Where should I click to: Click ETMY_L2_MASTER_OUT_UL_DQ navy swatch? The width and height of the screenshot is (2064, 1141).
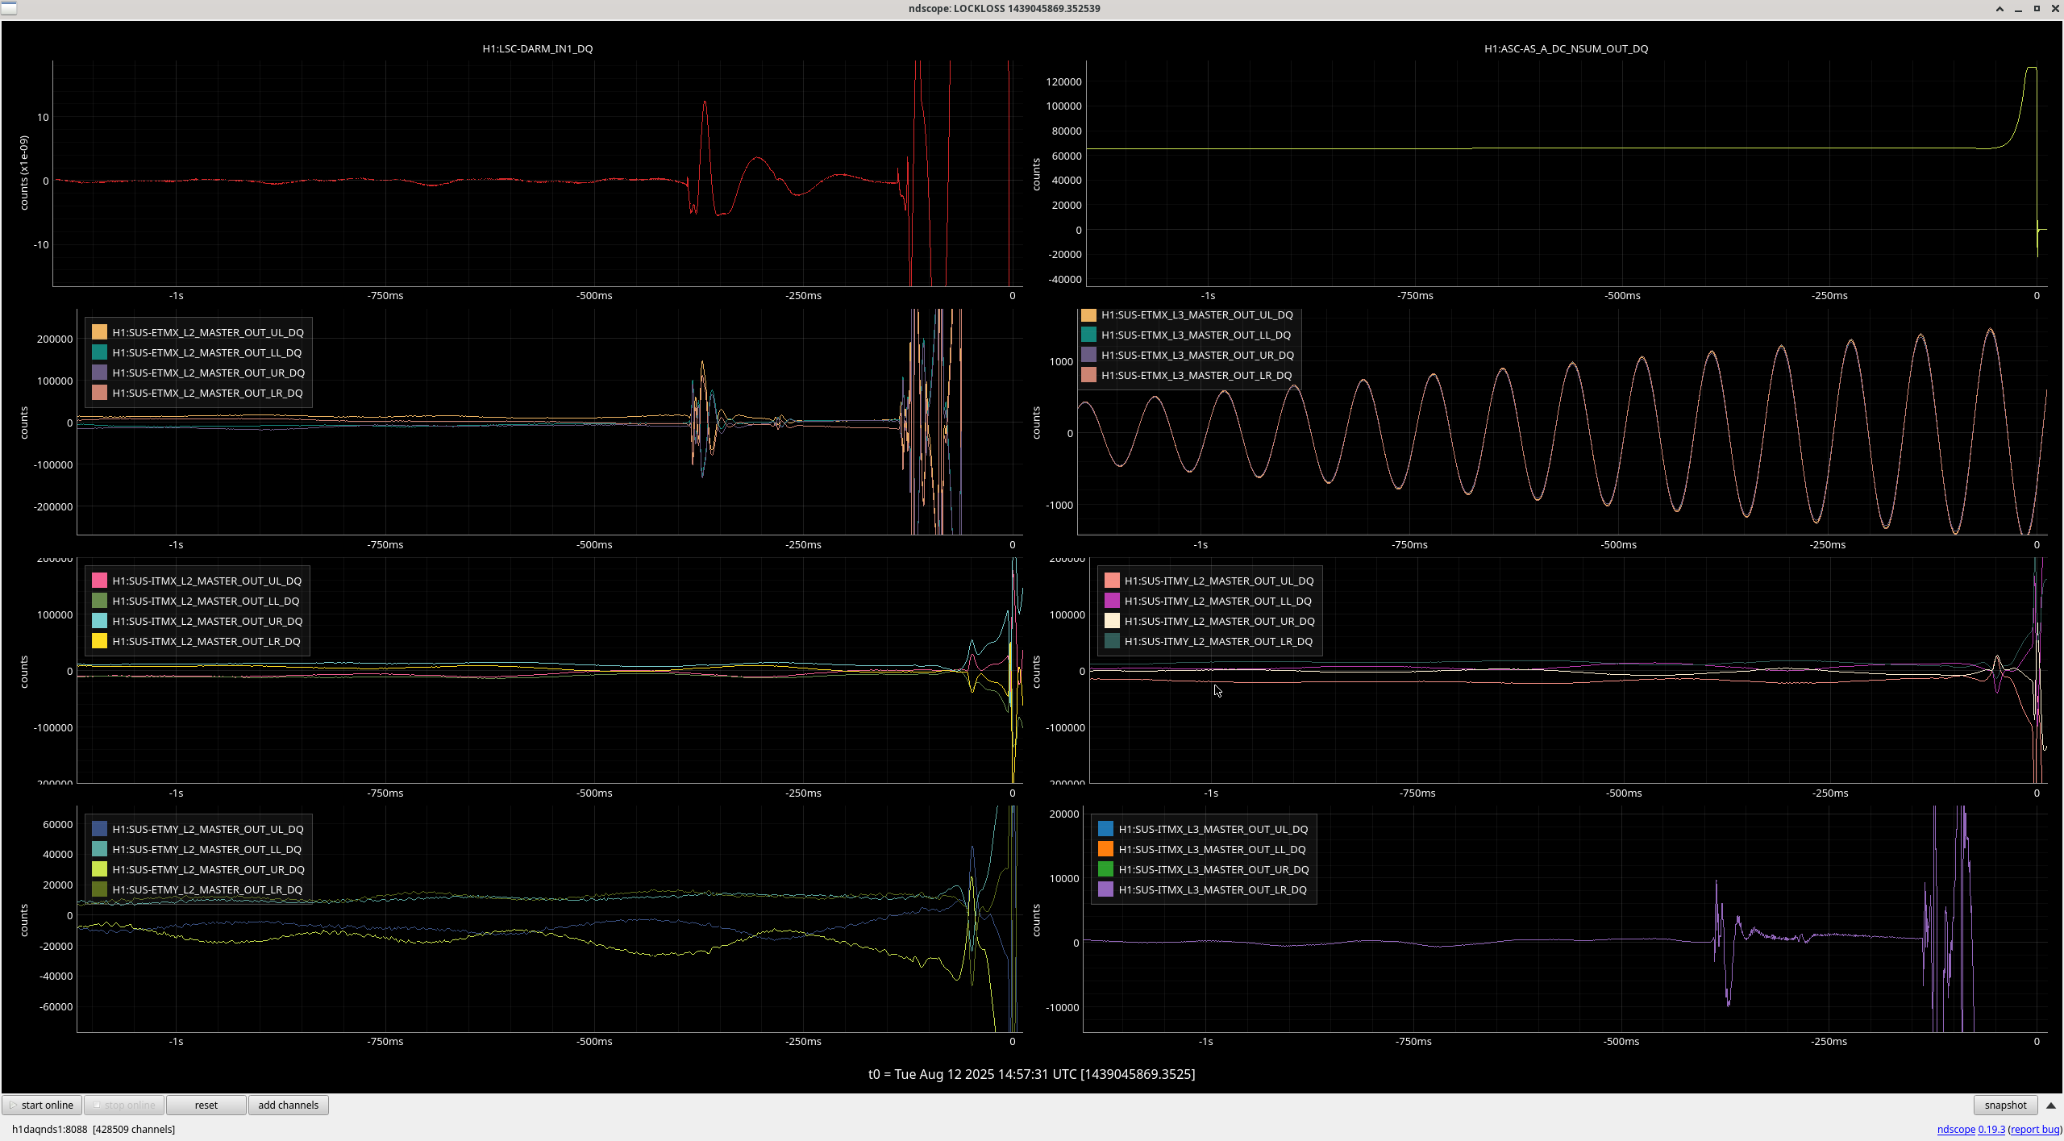point(99,829)
